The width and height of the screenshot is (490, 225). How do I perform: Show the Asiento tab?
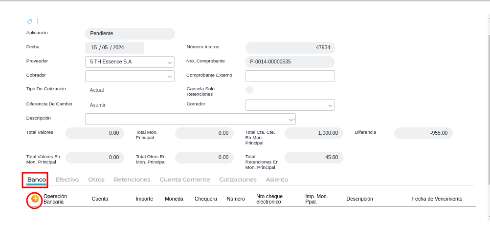(x=277, y=180)
